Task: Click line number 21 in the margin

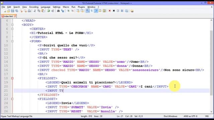Action: (6, 91)
